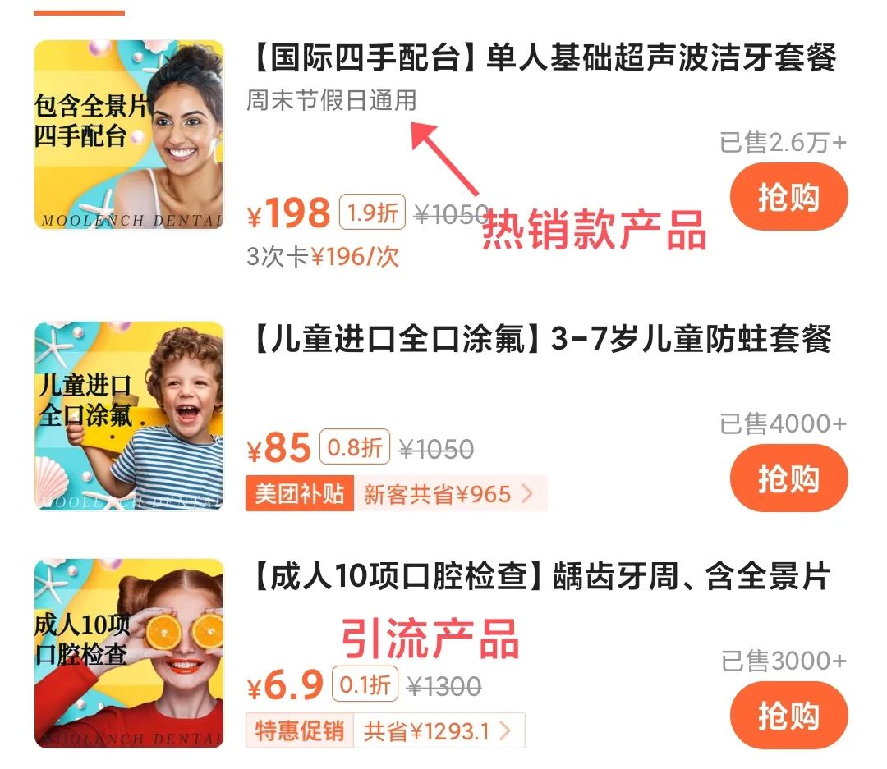The width and height of the screenshot is (887, 769).
Task: Expand the 共省¥1293.1 chevron arrow
Action: (x=505, y=730)
